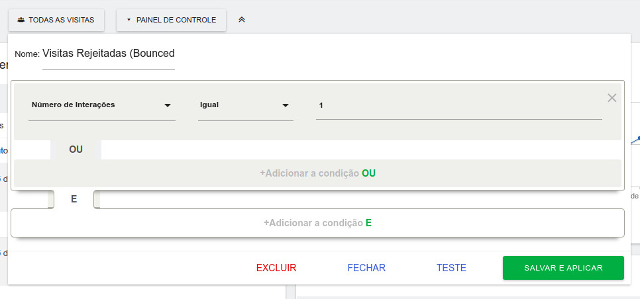Click the segment Nome text field

[109, 54]
